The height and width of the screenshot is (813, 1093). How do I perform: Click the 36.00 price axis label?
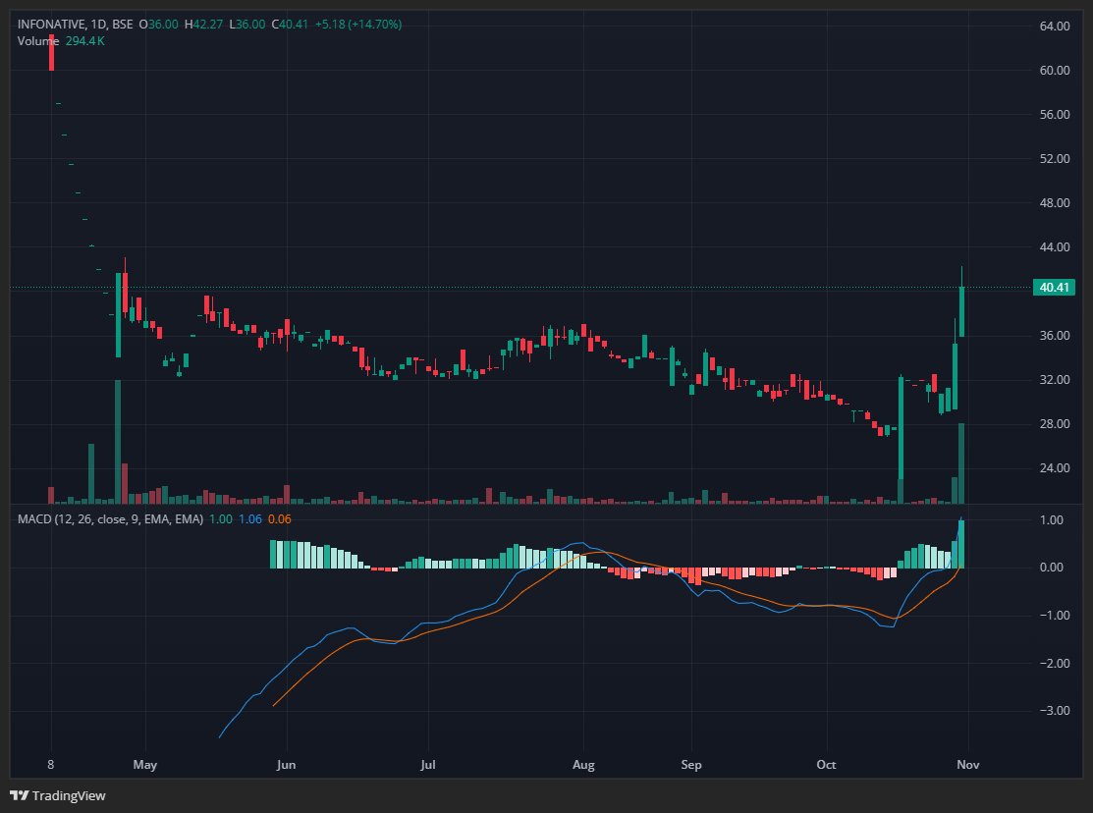(1054, 336)
